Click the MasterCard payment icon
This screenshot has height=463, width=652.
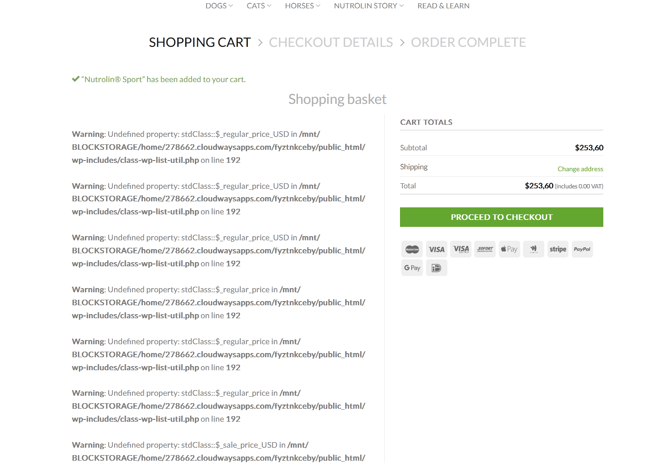click(x=412, y=249)
